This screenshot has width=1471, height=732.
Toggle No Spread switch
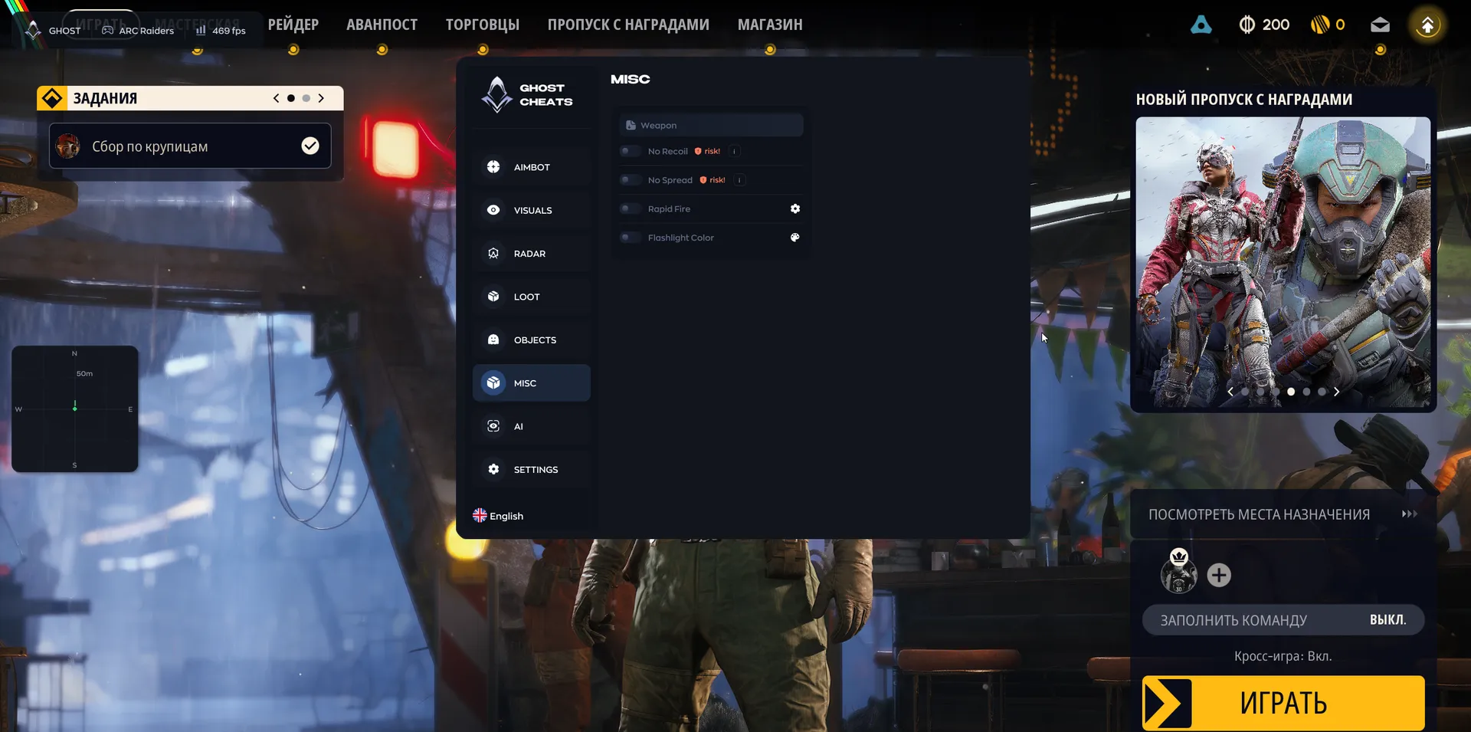tap(630, 180)
